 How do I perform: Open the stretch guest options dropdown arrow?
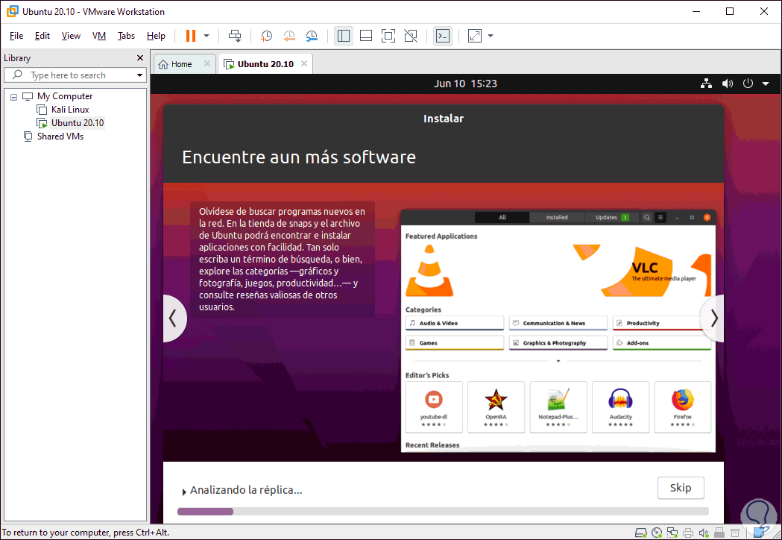491,36
